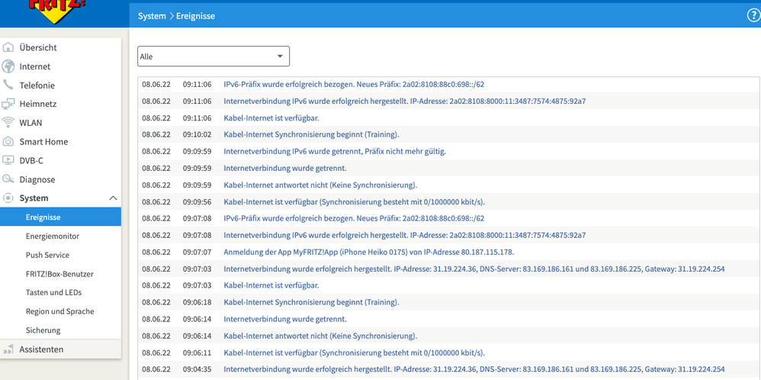Click the Telefonie phone icon
This screenshot has height=380, width=761.
(x=8, y=85)
